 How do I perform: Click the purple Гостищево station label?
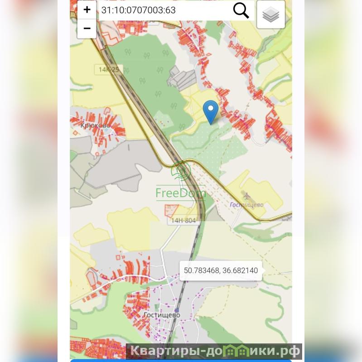click(x=246, y=205)
